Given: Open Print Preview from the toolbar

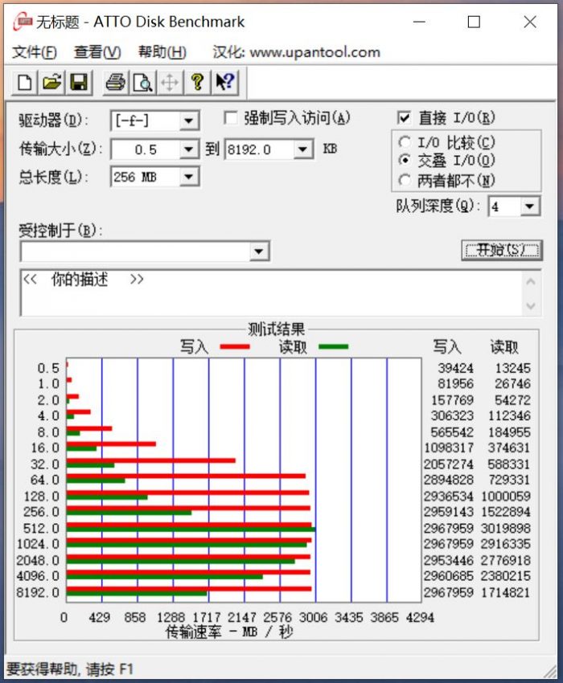Looking at the screenshot, I should (142, 82).
